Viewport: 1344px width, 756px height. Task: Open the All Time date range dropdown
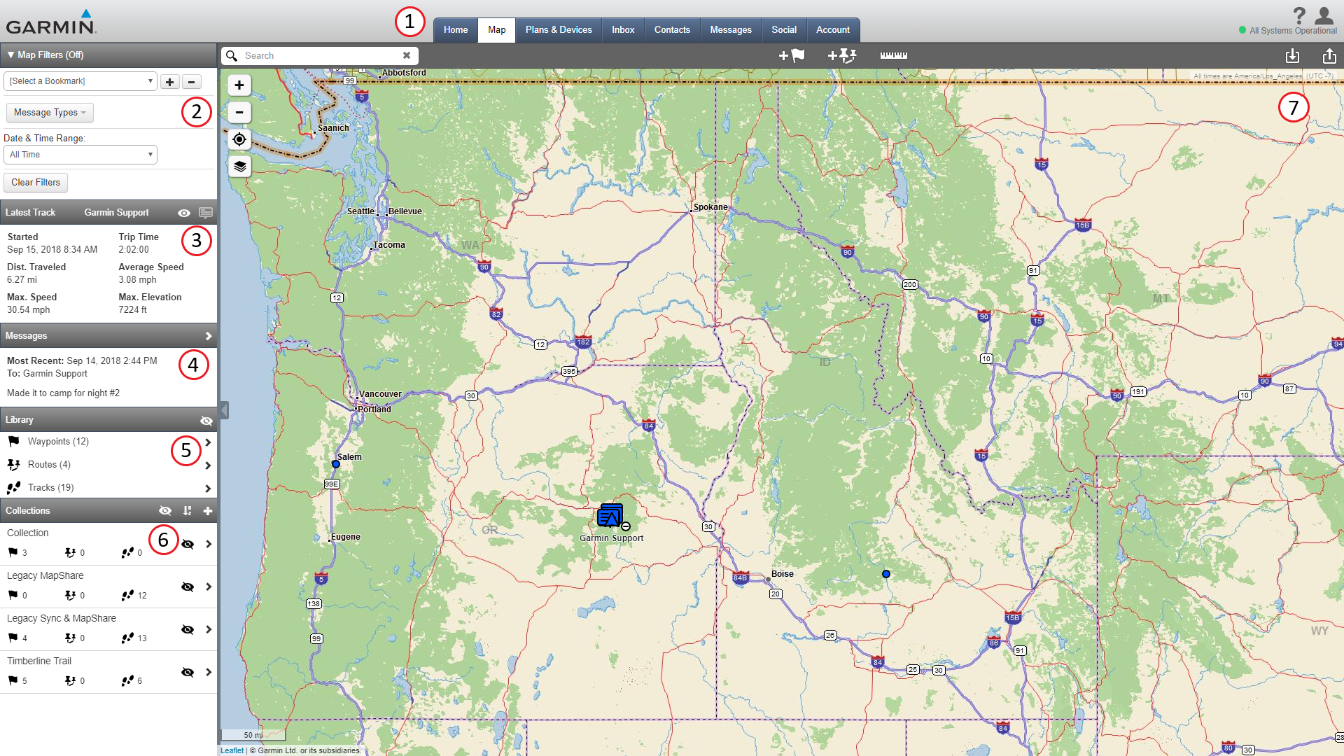[80, 155]
